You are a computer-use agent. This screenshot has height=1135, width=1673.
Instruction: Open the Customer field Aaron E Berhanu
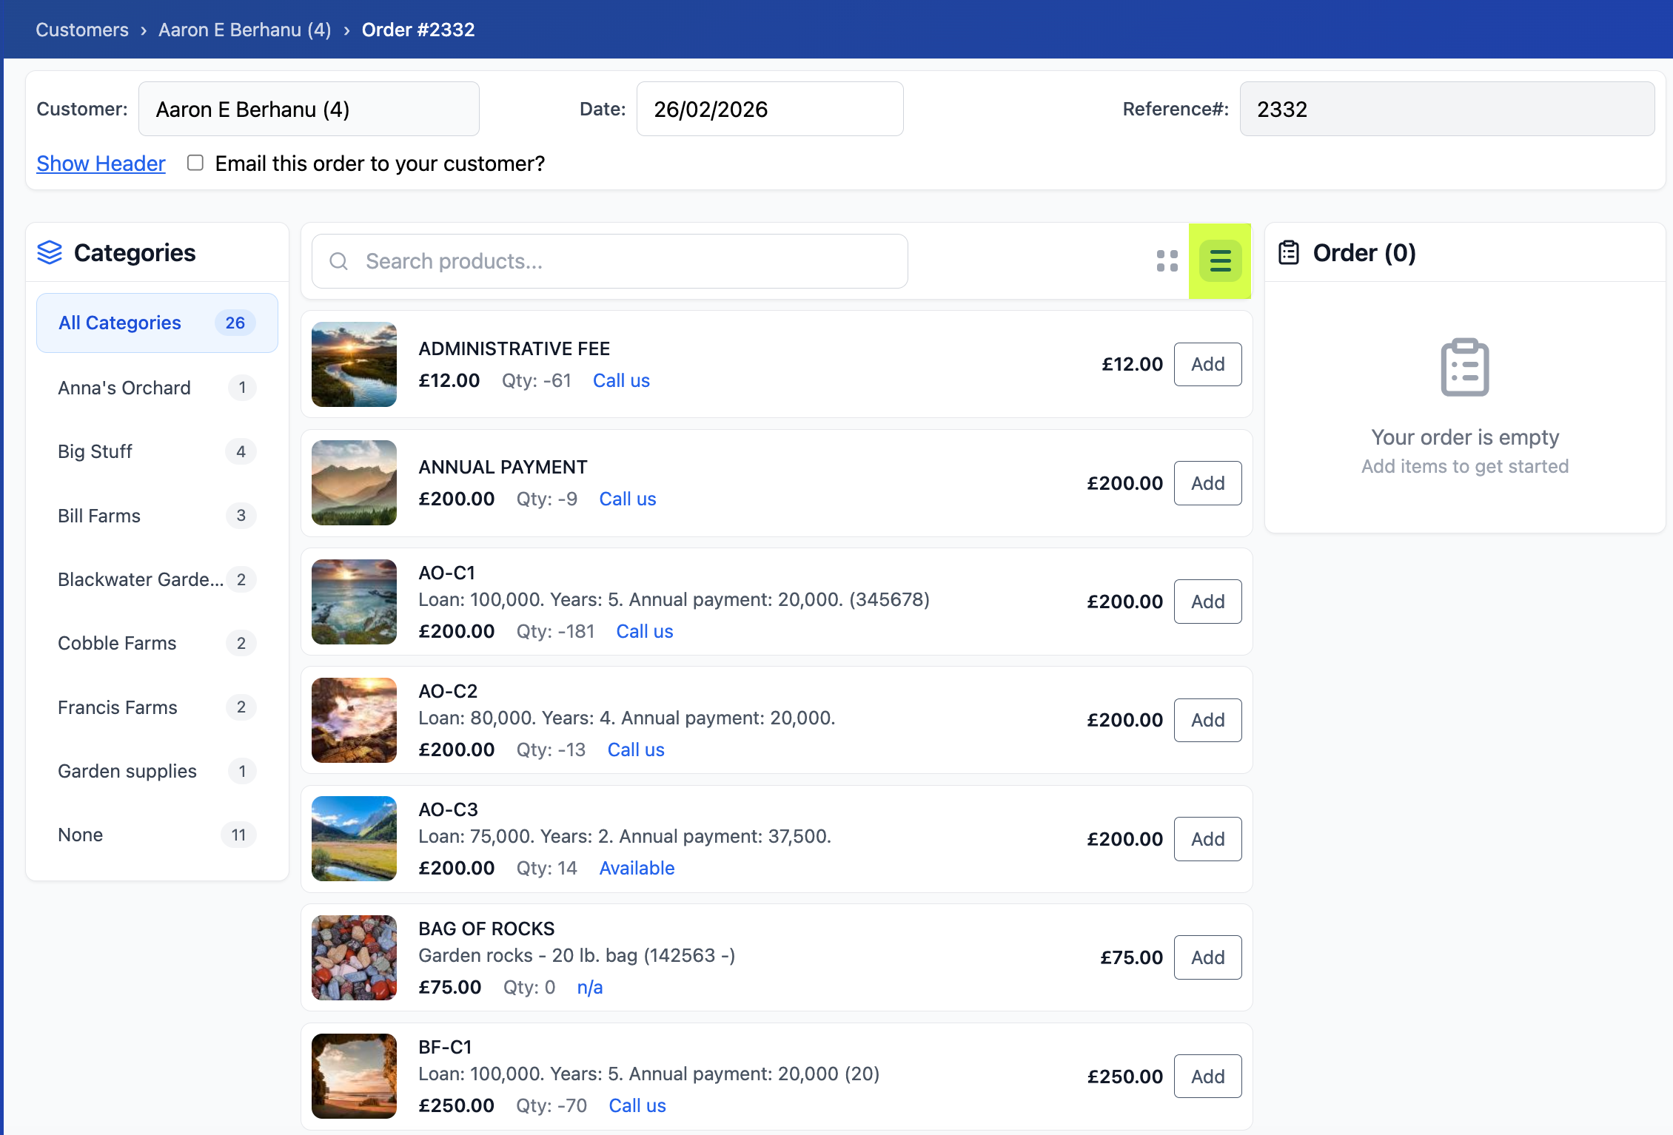(309, 110)
